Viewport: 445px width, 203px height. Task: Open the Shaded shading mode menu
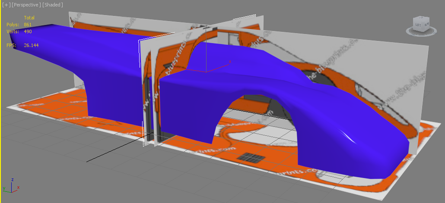[x=53, y=5]
